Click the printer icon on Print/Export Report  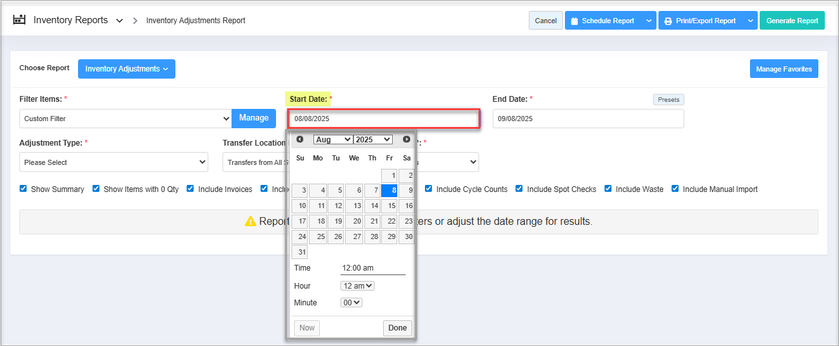[x=668, y=21]
